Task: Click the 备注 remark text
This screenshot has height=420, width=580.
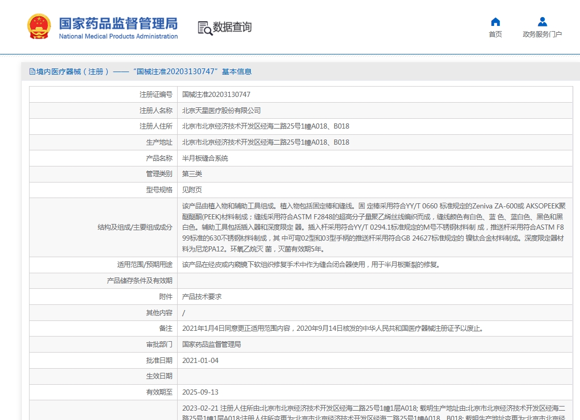Action: [x=334, y=329]
